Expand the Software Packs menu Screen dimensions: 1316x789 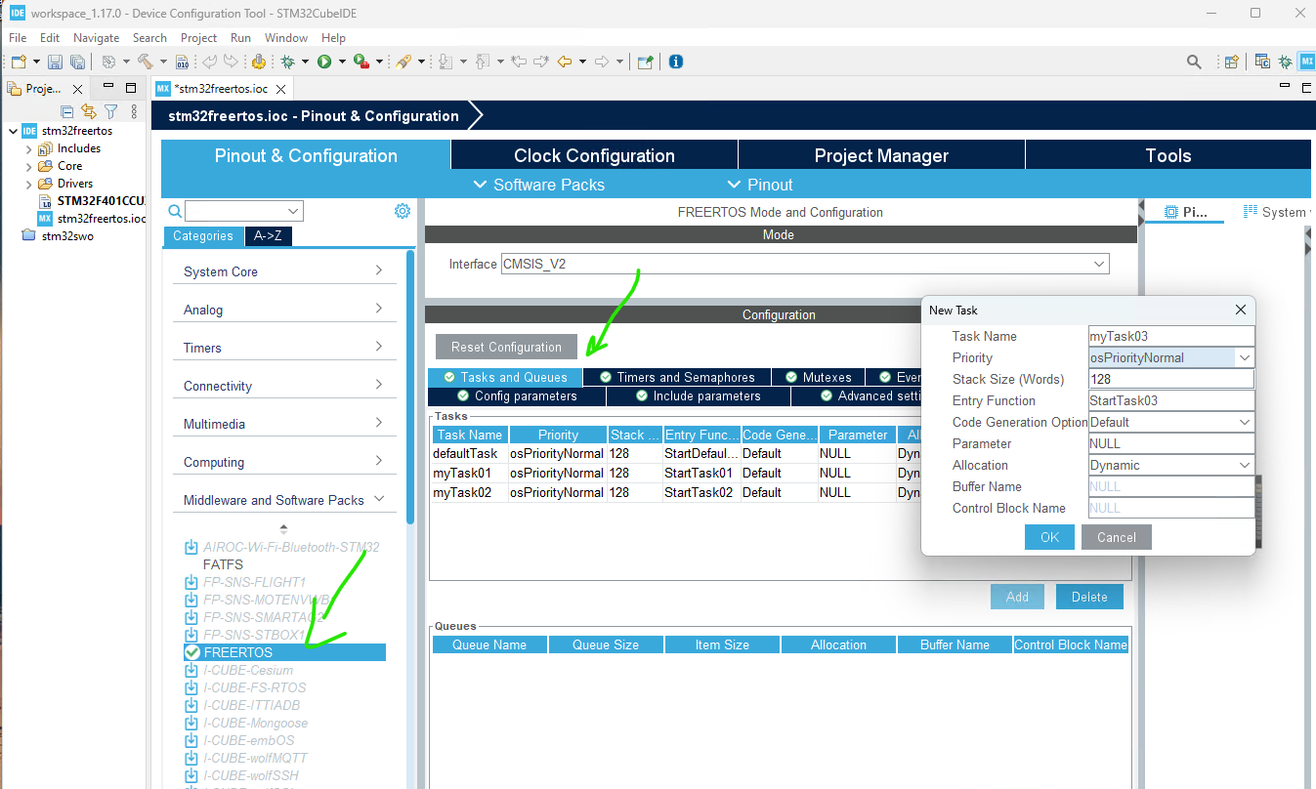point(538,185)
